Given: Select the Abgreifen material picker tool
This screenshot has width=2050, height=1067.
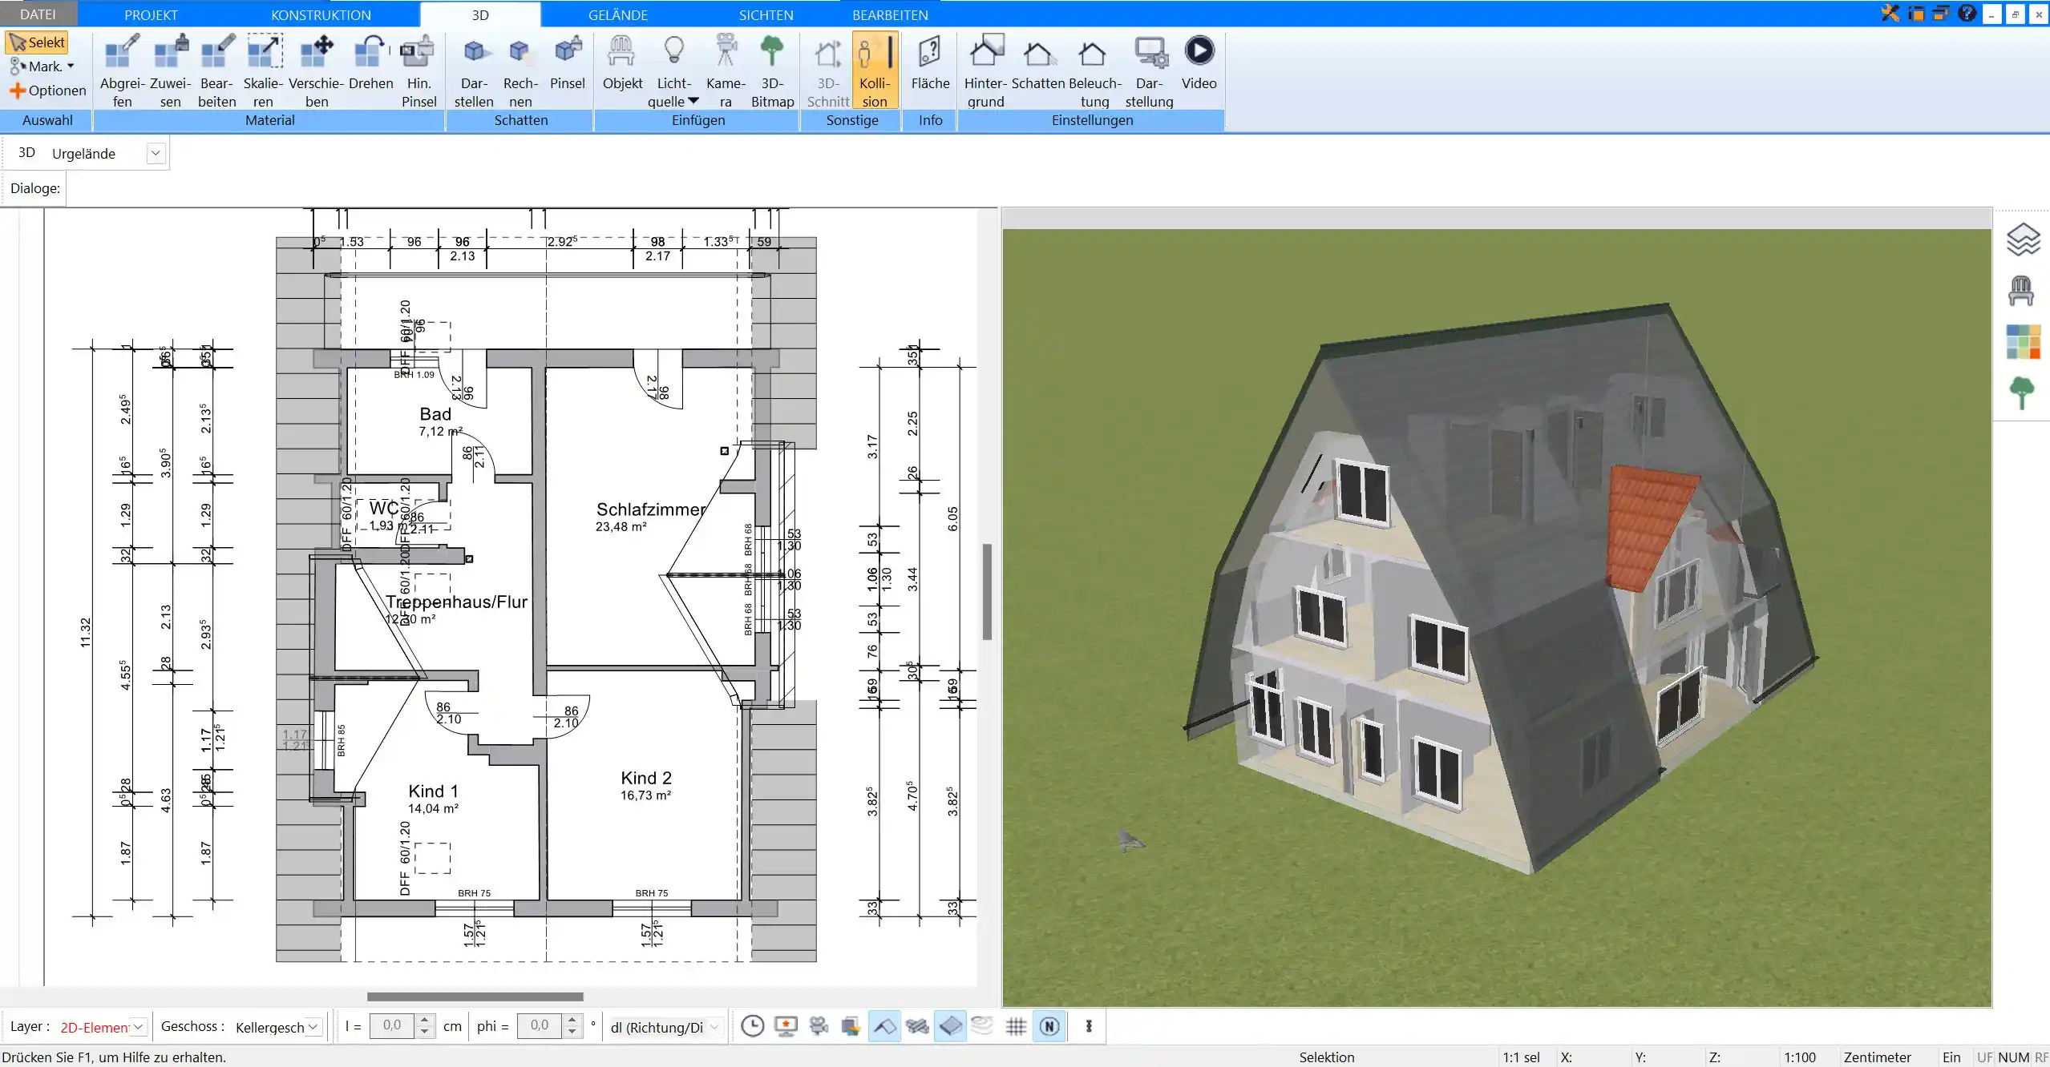Looking at the screenshot, I should [122, 70].
